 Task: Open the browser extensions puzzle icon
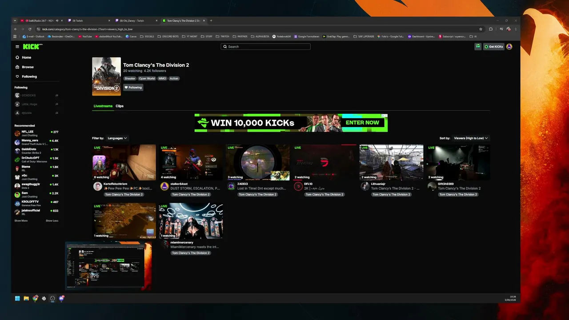pyautogui.click(x=491, y=29)
